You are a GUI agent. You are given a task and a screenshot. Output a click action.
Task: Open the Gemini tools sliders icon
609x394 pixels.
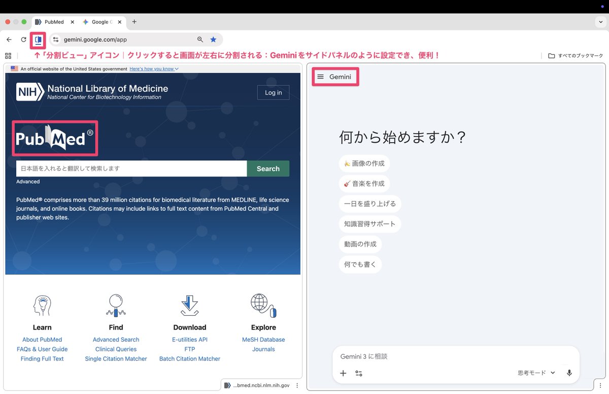[359, 373]
